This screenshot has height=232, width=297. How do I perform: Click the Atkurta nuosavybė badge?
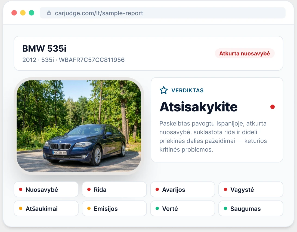point(245,54)
